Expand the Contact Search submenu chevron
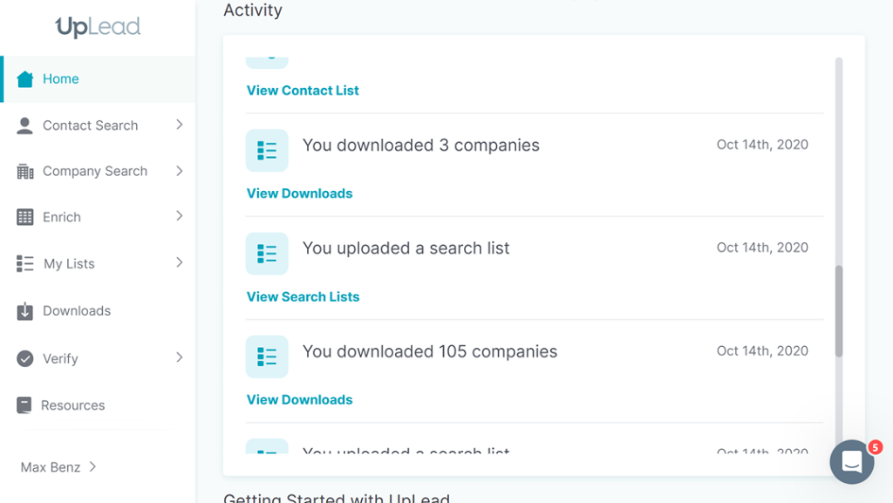Screen dimensions: 893x503 point(179,125)
